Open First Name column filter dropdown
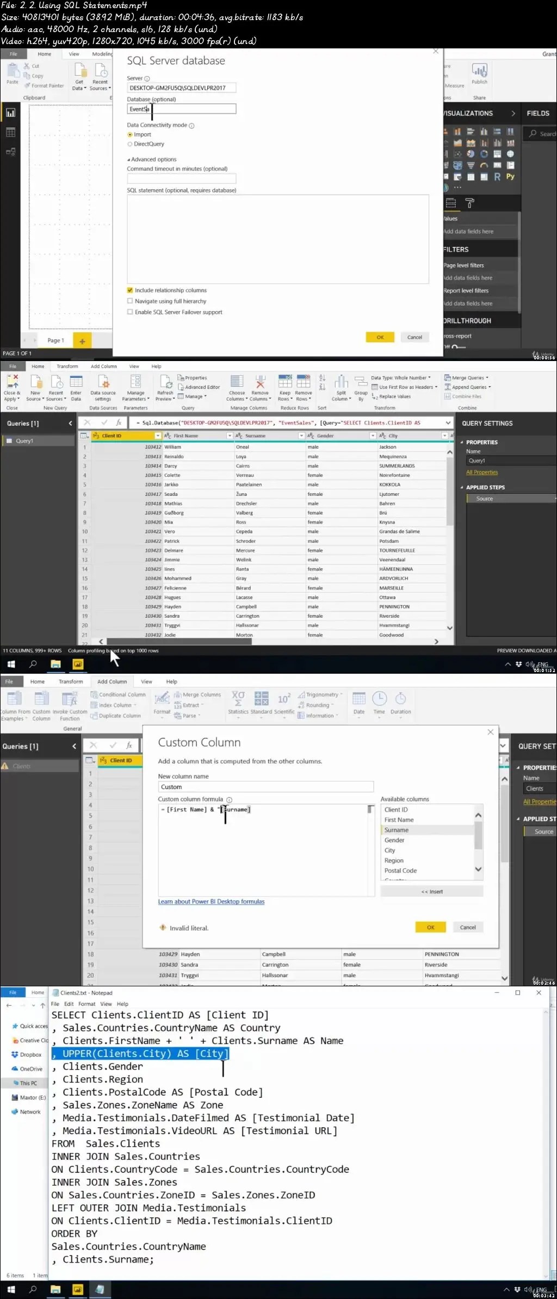The height and width of the screenshot is (1299, 557). click(230, 436)
